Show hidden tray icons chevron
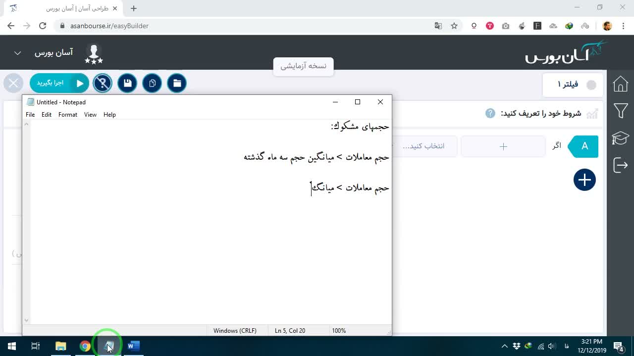 [504, 346]
